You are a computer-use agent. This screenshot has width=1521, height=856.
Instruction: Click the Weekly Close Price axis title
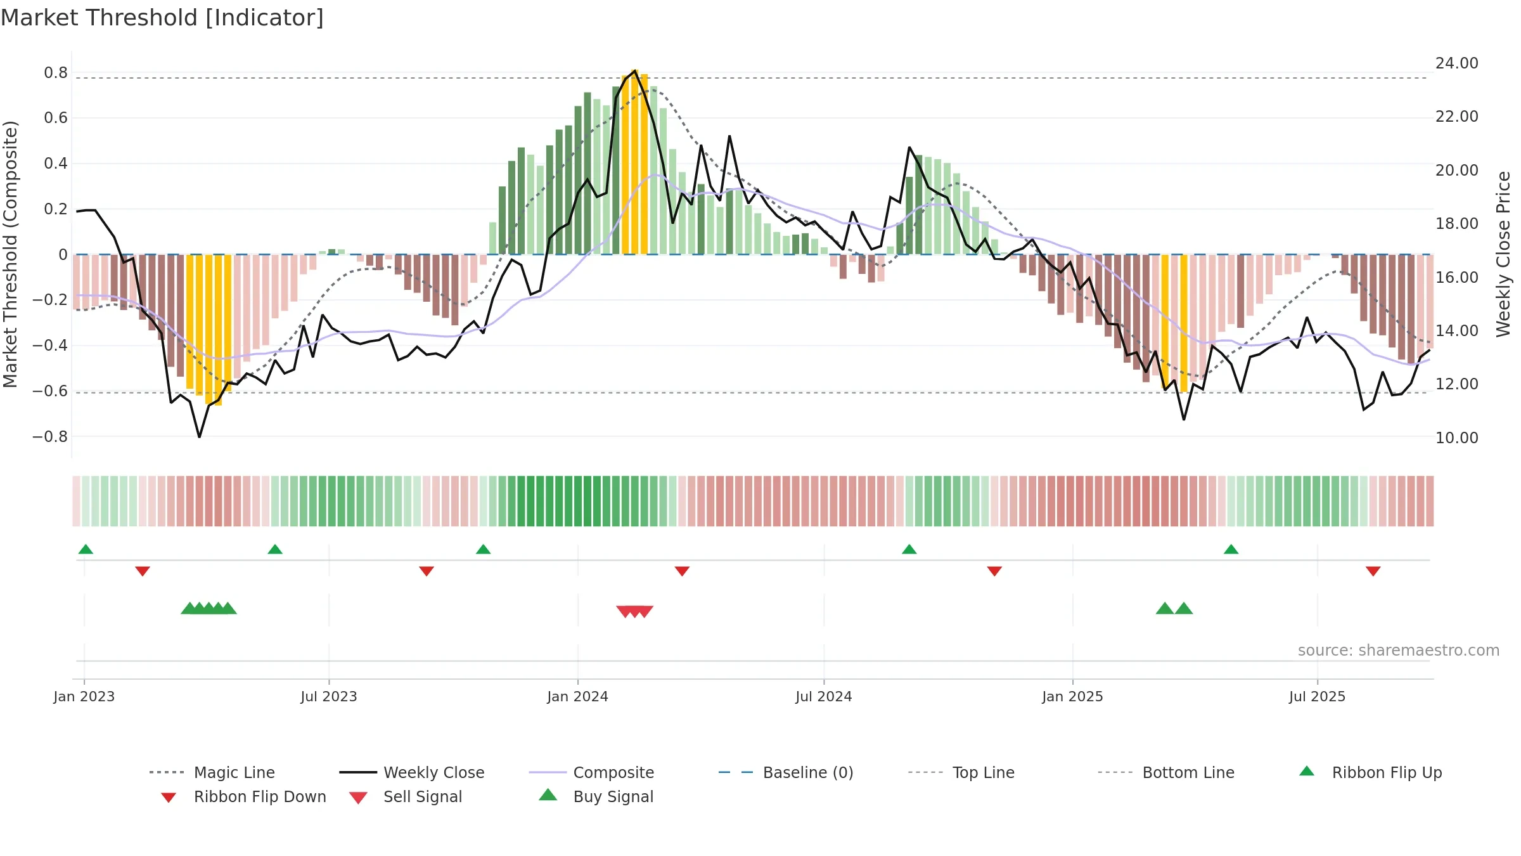click(x=1503, y=254)
